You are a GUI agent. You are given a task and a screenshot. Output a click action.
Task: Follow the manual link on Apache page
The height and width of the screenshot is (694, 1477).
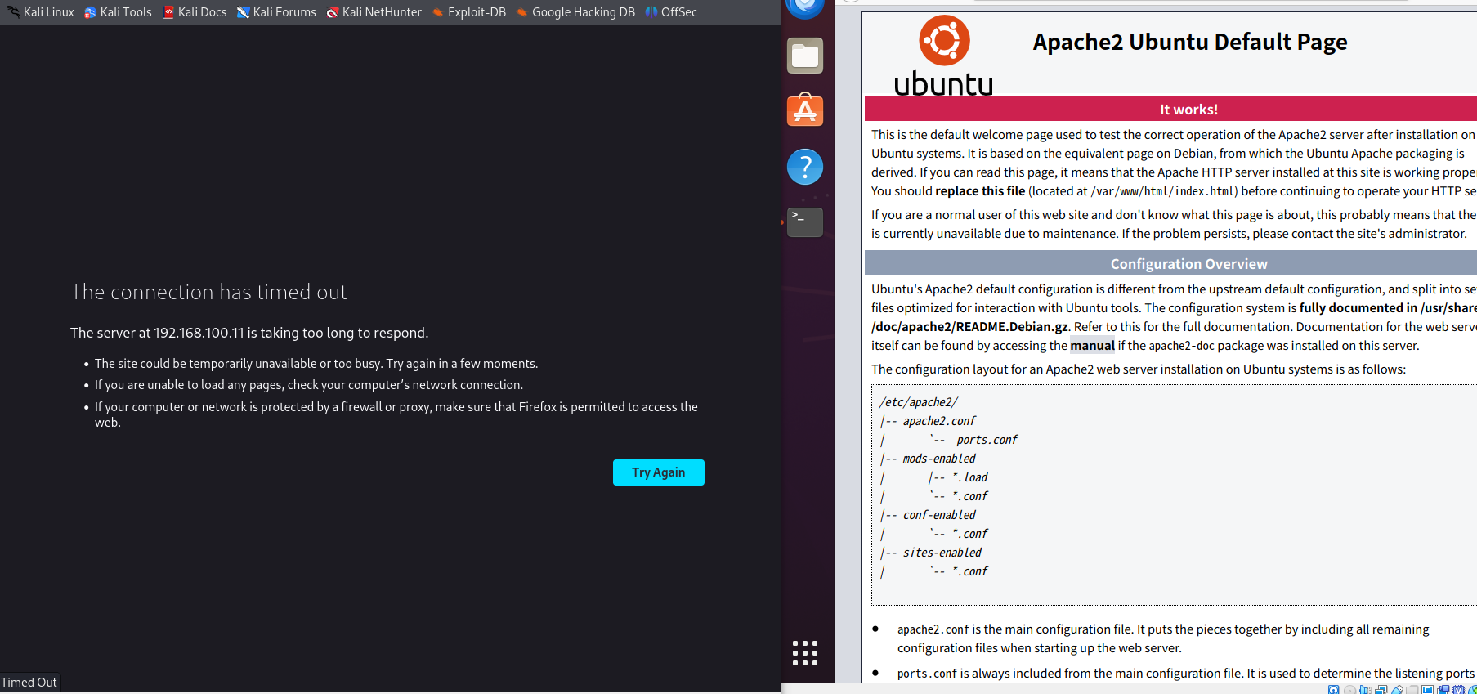click(1093, 346)
